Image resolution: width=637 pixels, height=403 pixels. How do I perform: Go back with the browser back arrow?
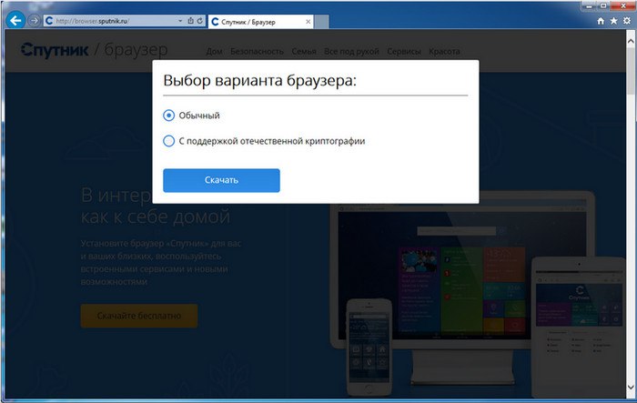coord(15,20)
